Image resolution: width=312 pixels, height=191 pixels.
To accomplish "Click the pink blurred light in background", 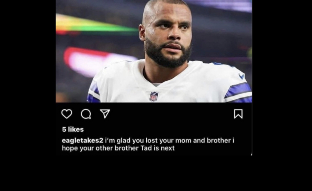I will coord(96,60).
